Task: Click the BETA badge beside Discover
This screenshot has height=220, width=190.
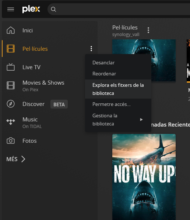Action: pyautogui.click(x=59, y=104)
